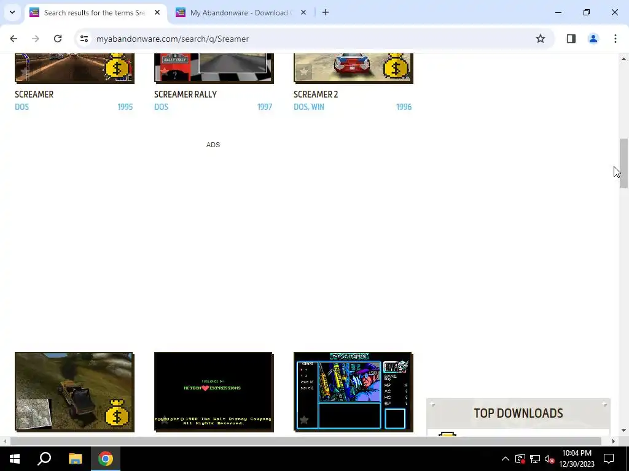Screen dimensions: 629x471
Task: Click DOS, WIN platform under Screamer 2
Action: [309, 107]
